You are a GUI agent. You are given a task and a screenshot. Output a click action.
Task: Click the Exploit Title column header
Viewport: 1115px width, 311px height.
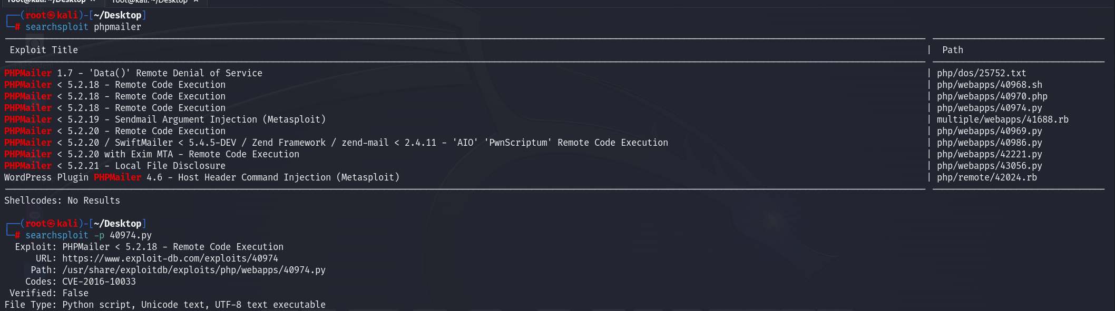tap(44, 50)
